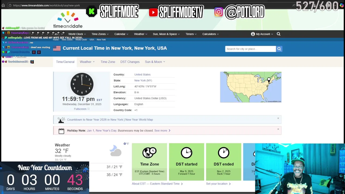Open the Time Zones dropdown menu

coord(100,34)
